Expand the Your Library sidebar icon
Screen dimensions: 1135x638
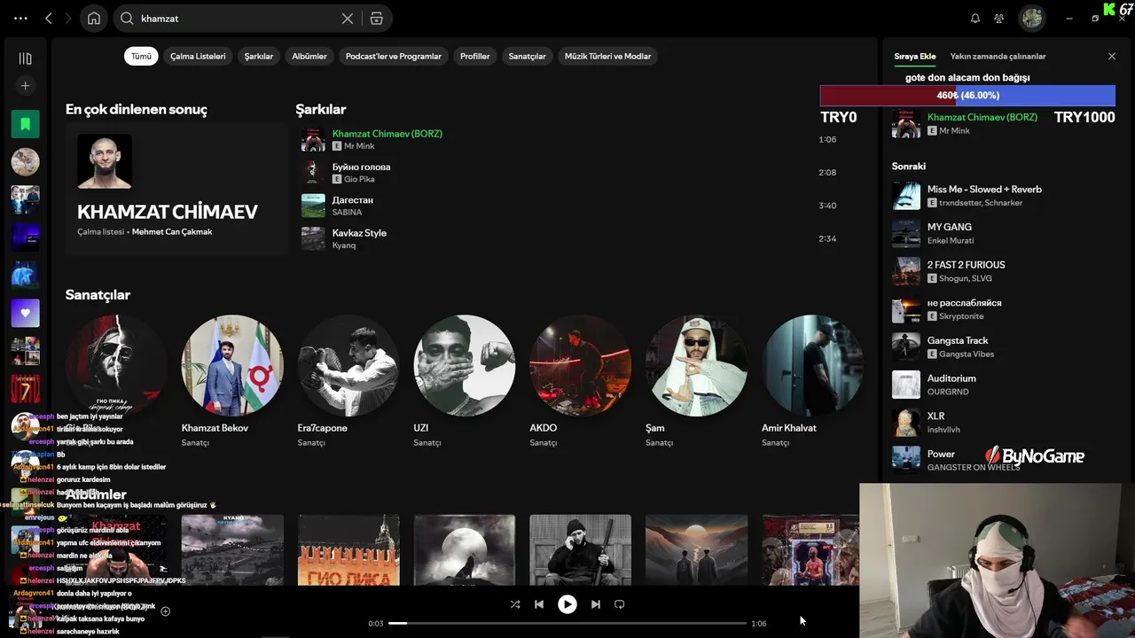click(x=25, y=58)
